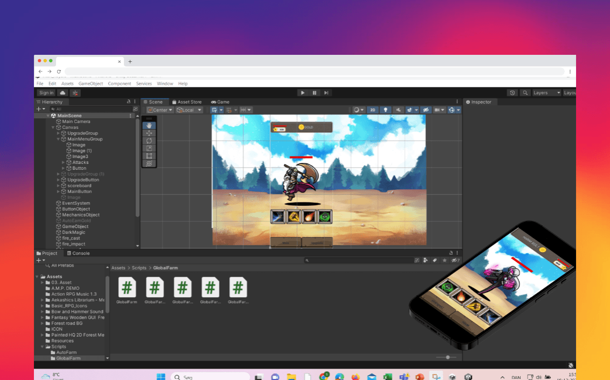Open Hierarchy panel more options menu

pyautogui.click(x=135, y=102)
